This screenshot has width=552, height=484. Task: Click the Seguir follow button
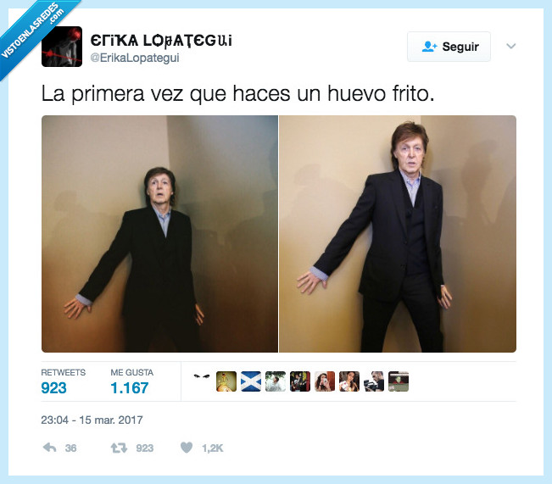tap(449, 47)
